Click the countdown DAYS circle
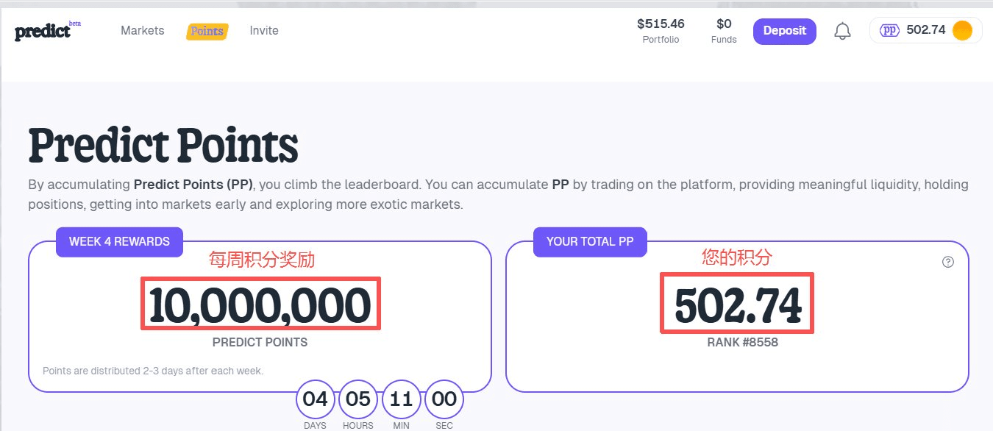This screenshot has height=431, width=993. coord(315,399)
